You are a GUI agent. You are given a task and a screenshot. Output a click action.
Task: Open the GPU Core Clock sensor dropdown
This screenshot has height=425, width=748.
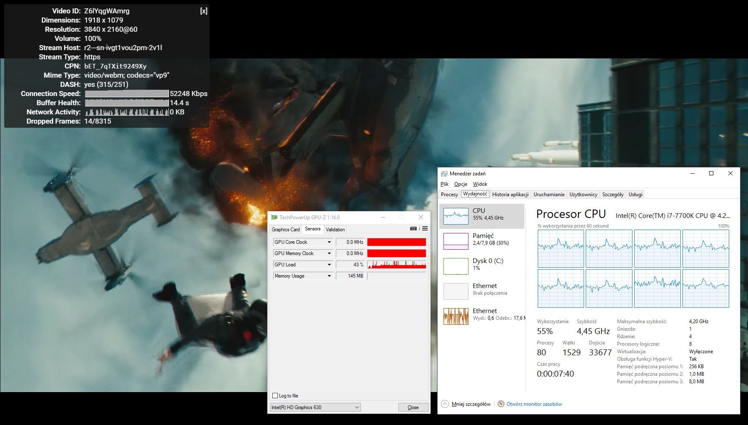pyautogui.click(x=329, y=242)
